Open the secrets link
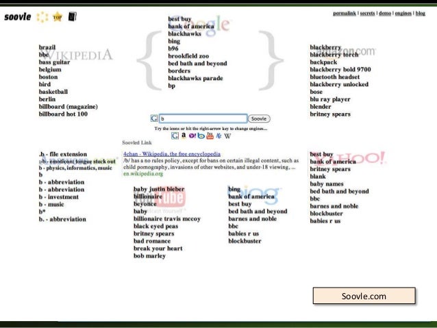Viewport: 437px width, 328px height. [367, 14]
